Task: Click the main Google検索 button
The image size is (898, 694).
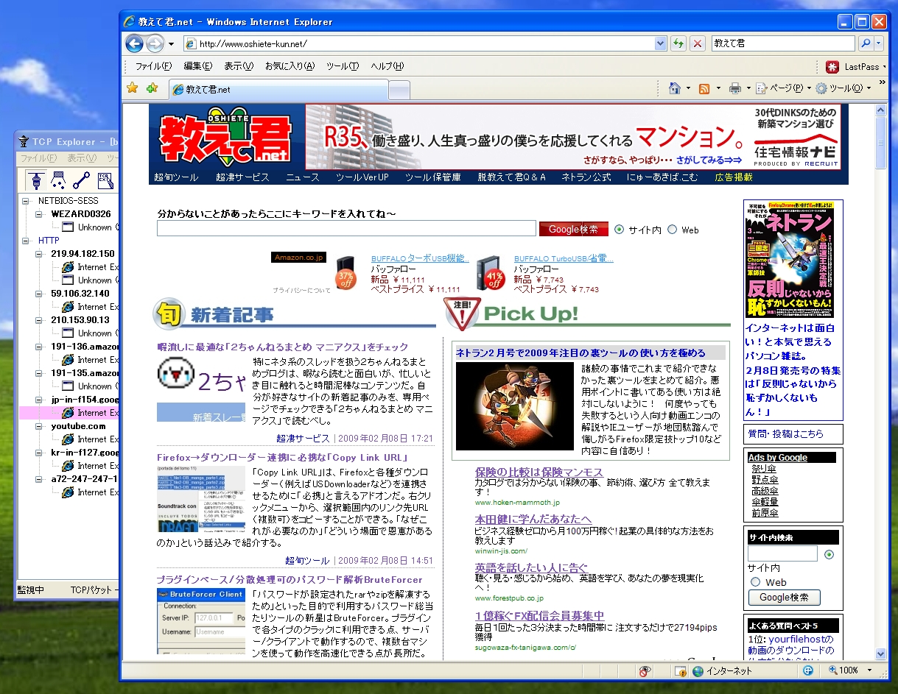Action: 574,230
